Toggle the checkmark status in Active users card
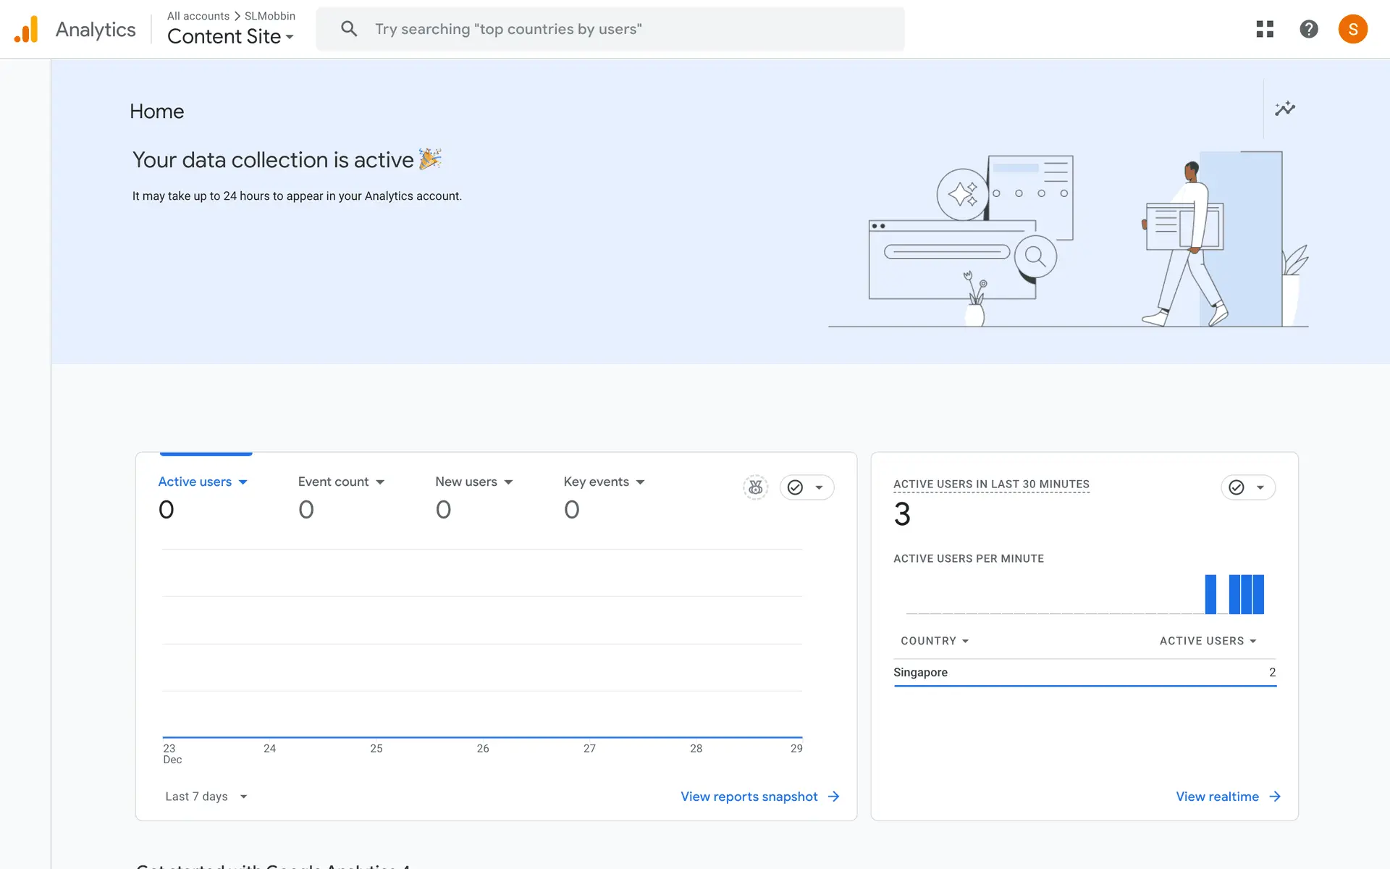 (x=796, y=487)
